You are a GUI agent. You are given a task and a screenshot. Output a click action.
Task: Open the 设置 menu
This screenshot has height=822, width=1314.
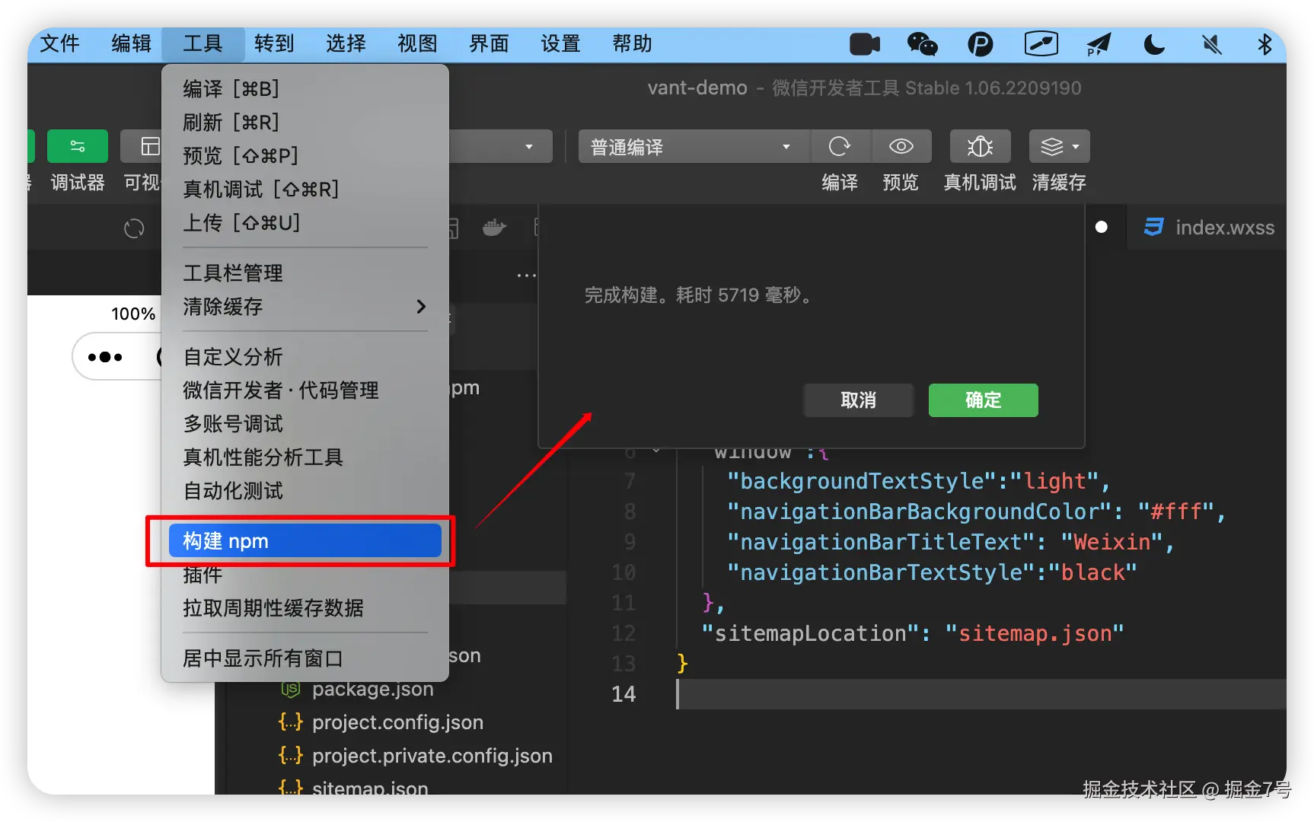tap(560, 44)
